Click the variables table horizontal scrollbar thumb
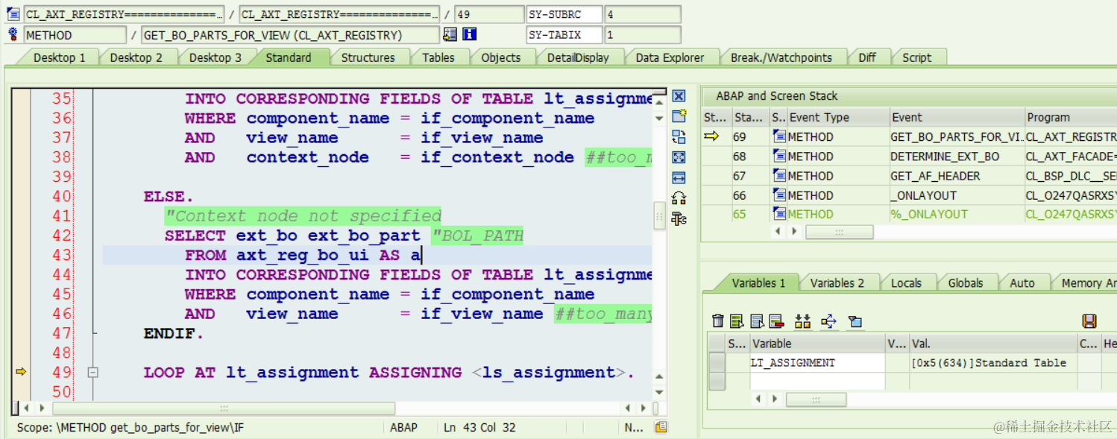 coord(816,399)
